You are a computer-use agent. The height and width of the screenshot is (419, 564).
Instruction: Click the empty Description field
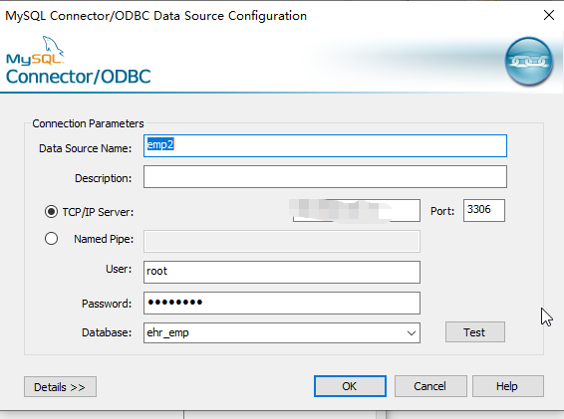click(x=325, y=177)
